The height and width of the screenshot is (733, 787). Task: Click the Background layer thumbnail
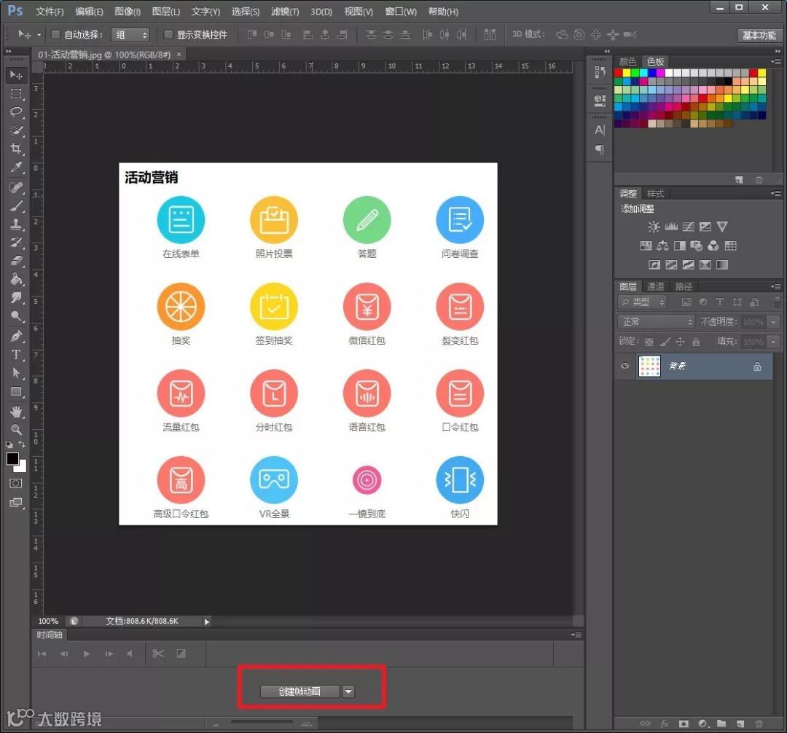click(649, 366)
